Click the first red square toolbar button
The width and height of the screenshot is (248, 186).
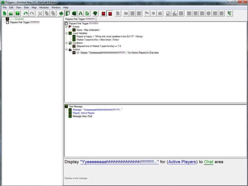tap(103, 13)
